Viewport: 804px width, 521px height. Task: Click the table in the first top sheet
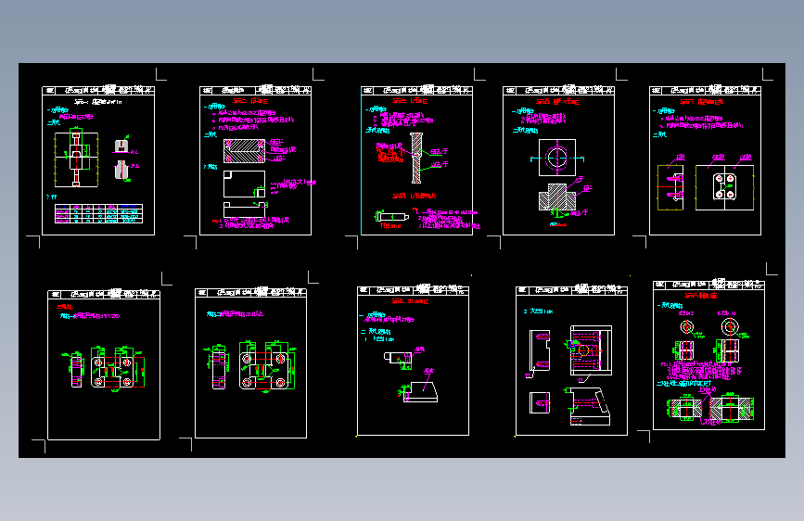coord(98,213)
